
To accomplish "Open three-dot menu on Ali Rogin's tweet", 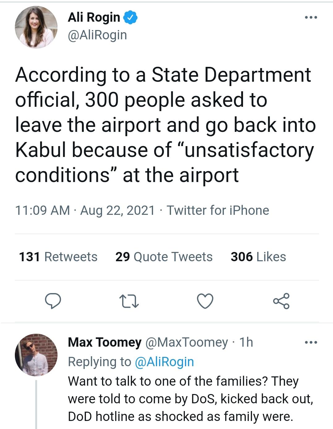I will [311, 18].
